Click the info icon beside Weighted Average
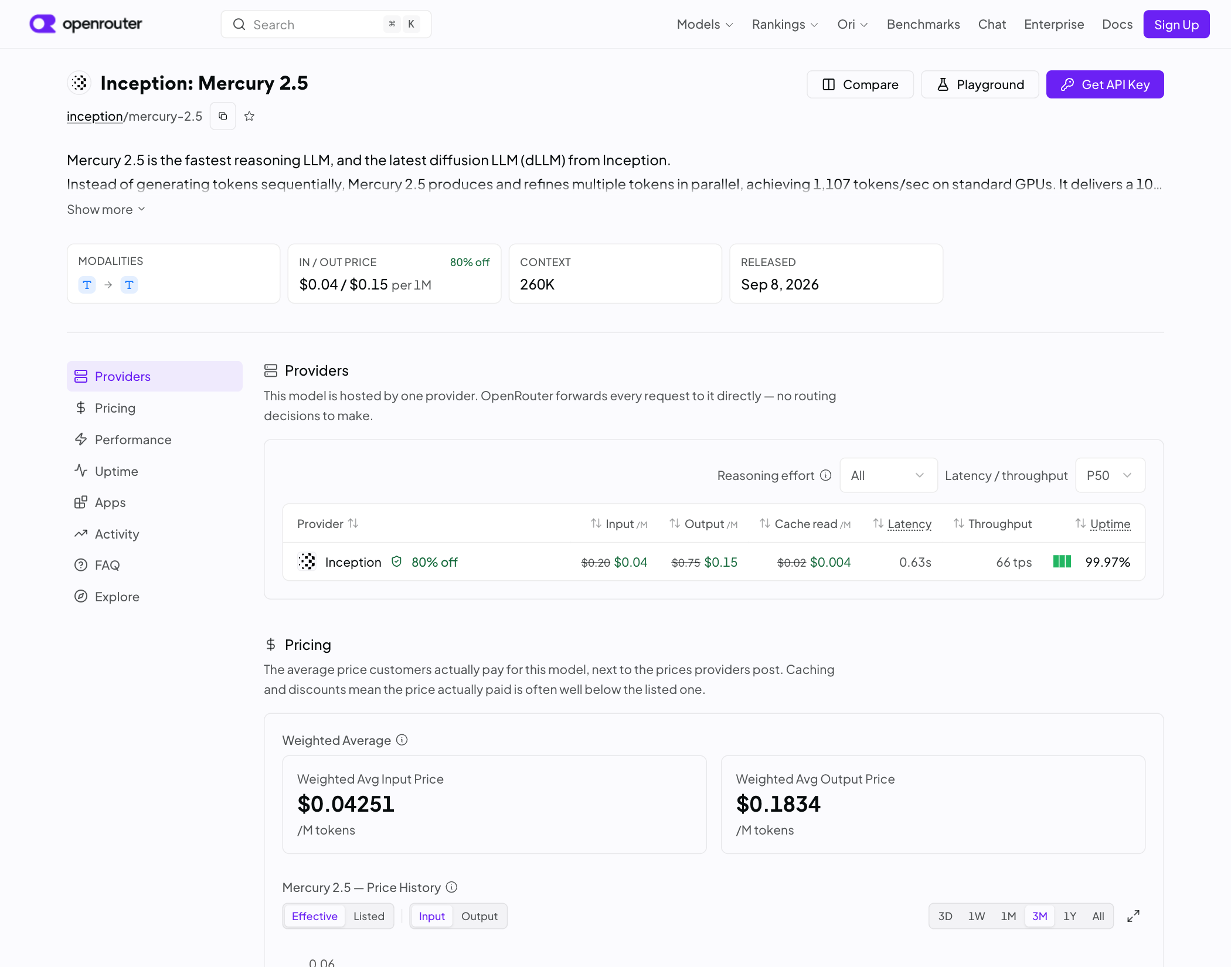 click(x=402, y=740)
